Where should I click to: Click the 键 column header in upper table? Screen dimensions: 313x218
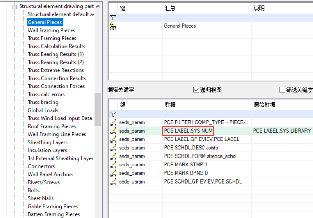click(x=140, y=8)
